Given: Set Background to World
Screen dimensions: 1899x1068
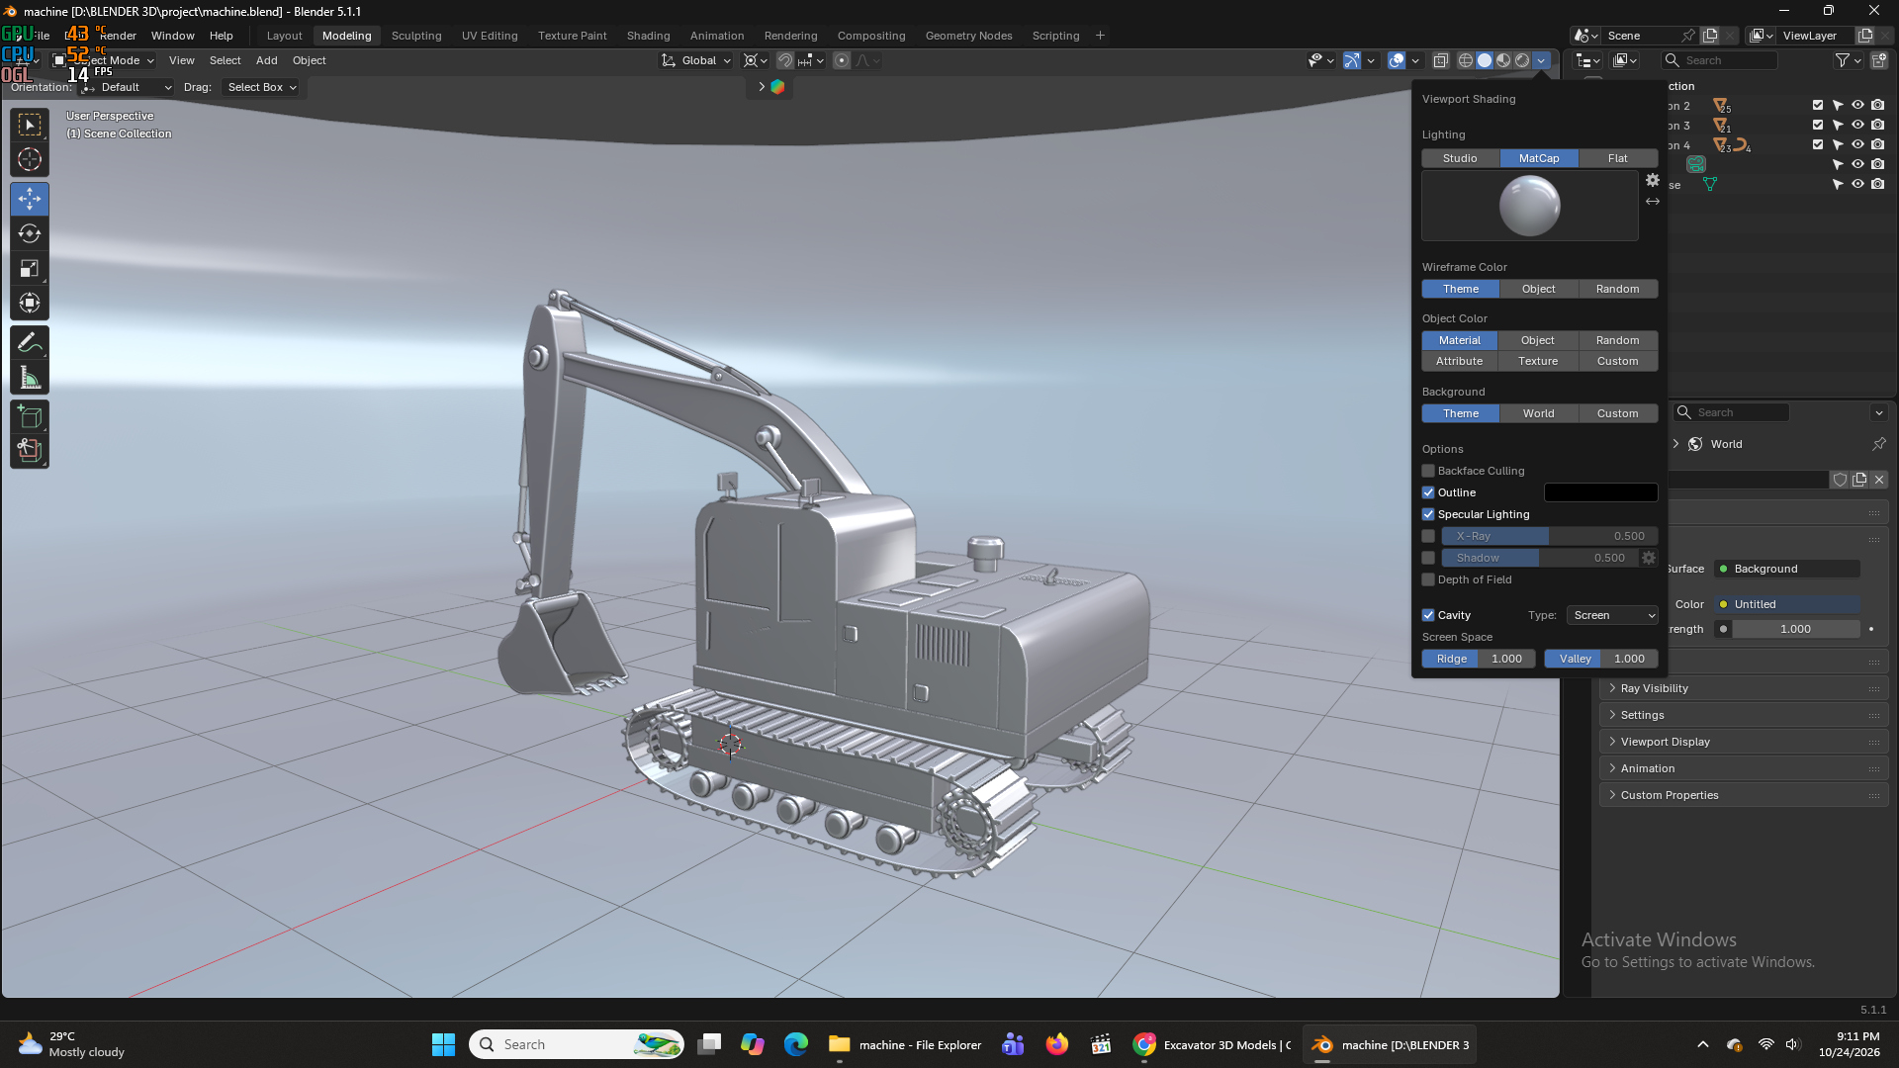Looking at the screenshot, I should tap(1539, 413).
